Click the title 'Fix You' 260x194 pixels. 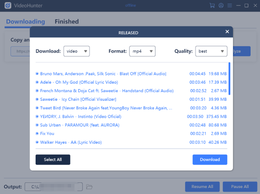[x=47, y=134]
